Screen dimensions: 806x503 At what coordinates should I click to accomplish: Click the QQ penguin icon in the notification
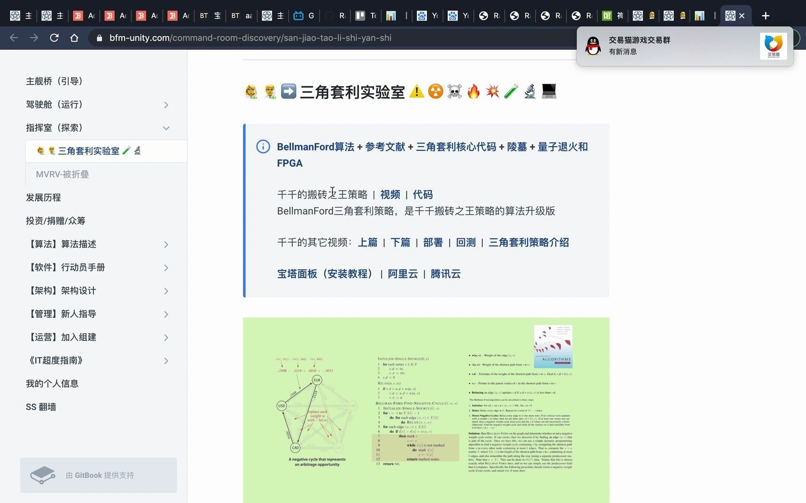593,46
